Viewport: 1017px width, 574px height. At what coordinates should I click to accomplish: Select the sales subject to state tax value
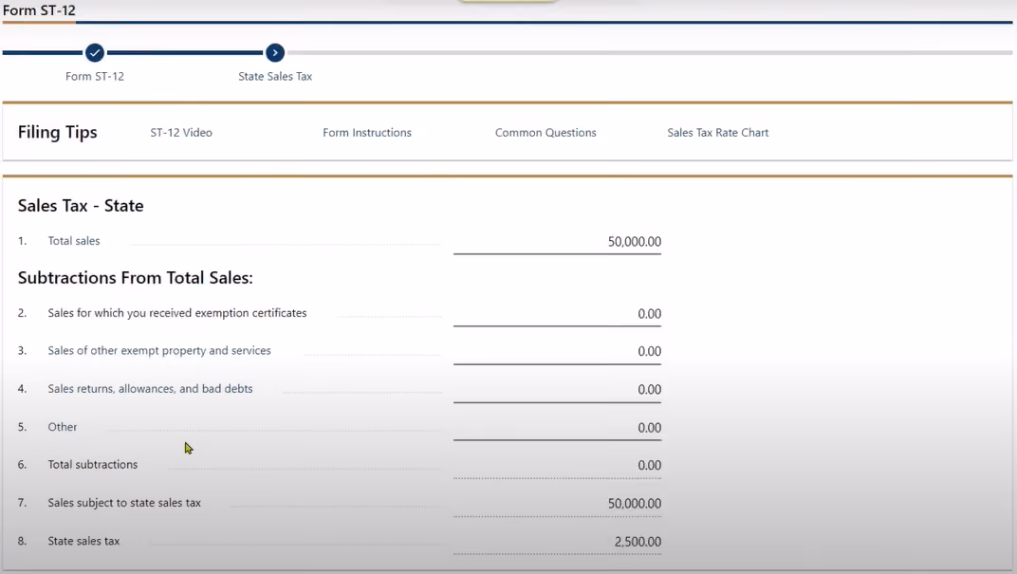point(635,503)
